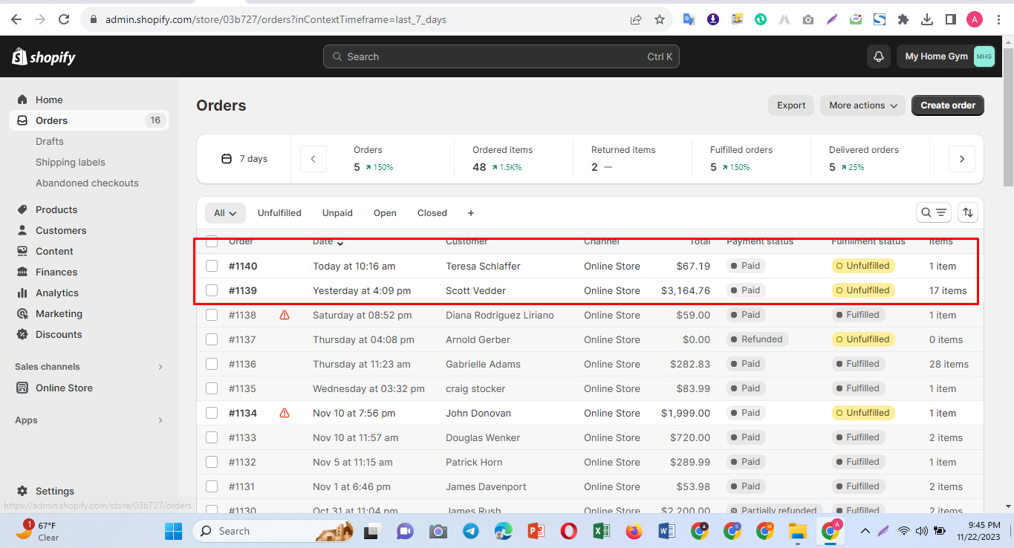The height and width of the screenshot is (548, 1014).
Task: Click warning icon on order #1138
Action: pos(285,315)
